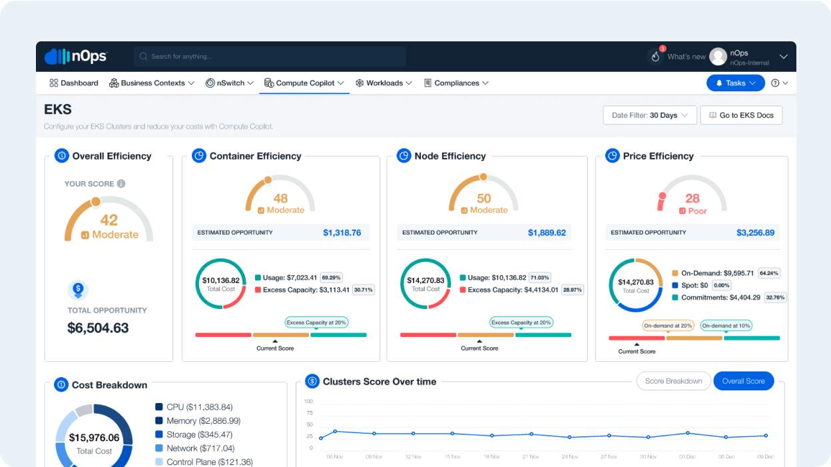Expand the Date Filter 30 Days dropdown
This screenshot has width=831, height=467.
coord(650,115)
